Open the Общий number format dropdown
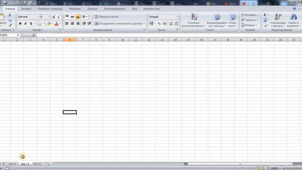 point(176,17)
